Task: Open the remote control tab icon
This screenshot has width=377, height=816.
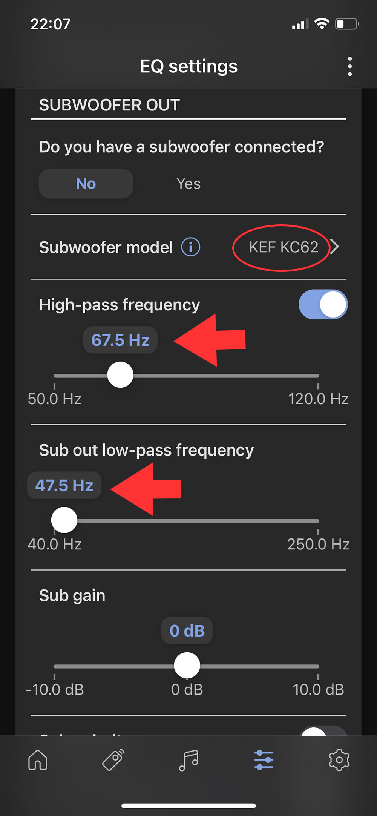Action: (113, 759)
